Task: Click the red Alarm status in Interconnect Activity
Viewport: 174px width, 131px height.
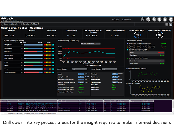Action: [x=164, y=48]
